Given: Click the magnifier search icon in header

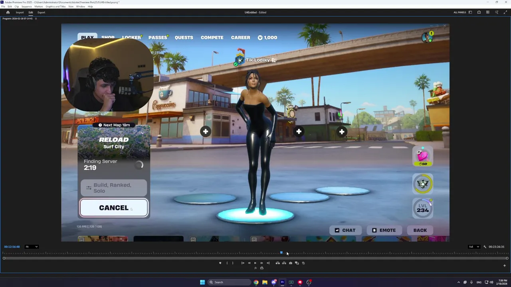Looking at the screenshot, I should tap(497, 12).
